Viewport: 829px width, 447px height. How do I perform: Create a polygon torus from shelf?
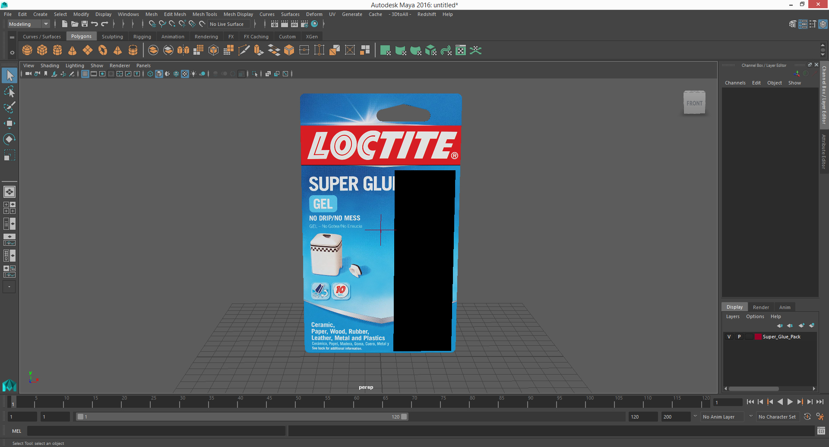[103, 50]
